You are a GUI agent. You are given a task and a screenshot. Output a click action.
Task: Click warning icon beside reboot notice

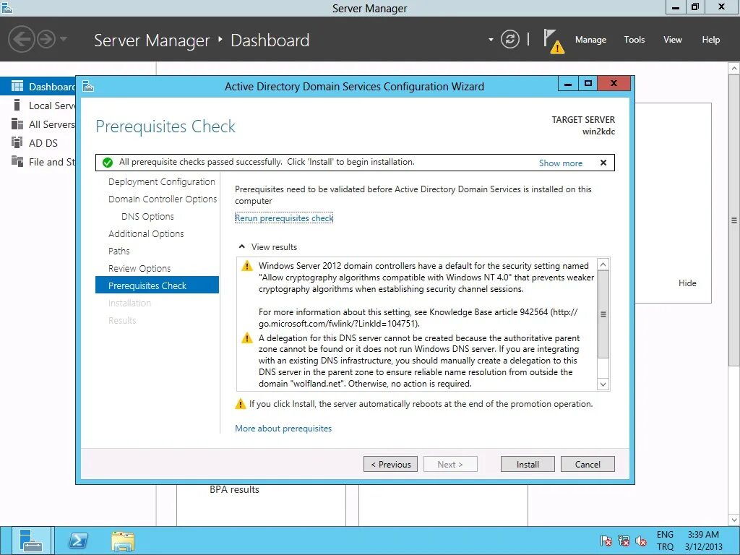pyautogui.click(x=240, y=404)
